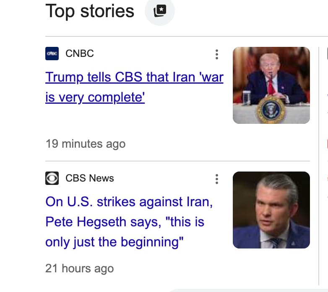Click the CNBC logo icon
The width and height of the screenshot is (328, 292).
click(52, 54)
